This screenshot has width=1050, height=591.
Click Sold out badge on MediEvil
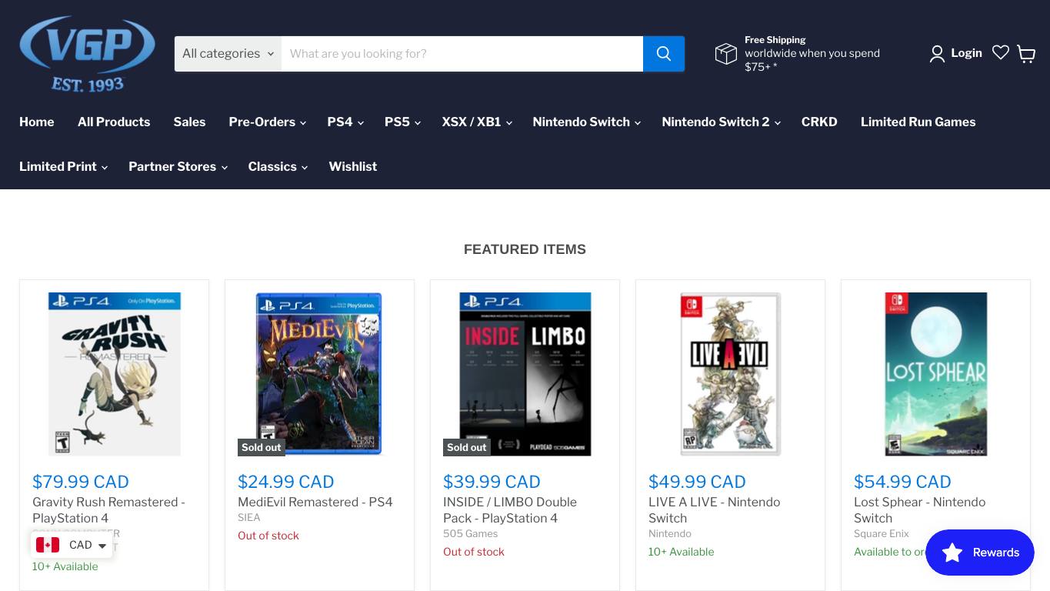pyautogui.click(x=262, y=447)
